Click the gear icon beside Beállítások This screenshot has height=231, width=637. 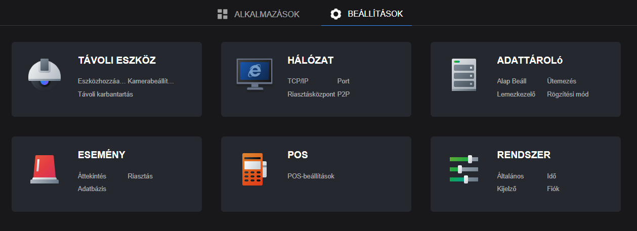coord(336,14)
